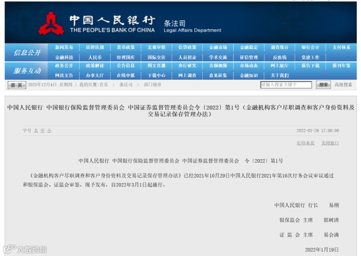This screenshot has width=361, height=256.
Task: Set font size to 小
Action: [49, 131]
